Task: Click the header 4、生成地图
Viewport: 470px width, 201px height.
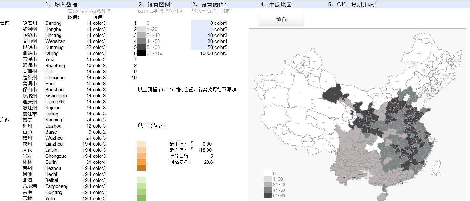Action: click(276, 5)
